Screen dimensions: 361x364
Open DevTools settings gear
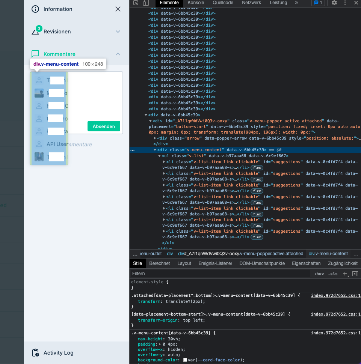(334, 3)
